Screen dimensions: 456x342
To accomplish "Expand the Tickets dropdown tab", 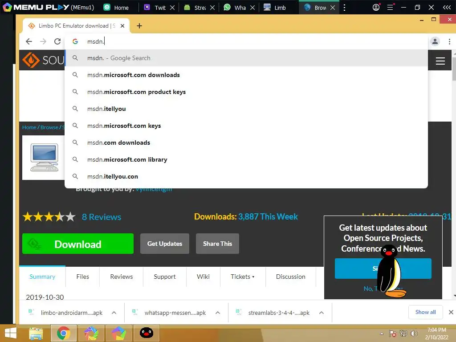I will pyautogui.click(x=243, y=277).
